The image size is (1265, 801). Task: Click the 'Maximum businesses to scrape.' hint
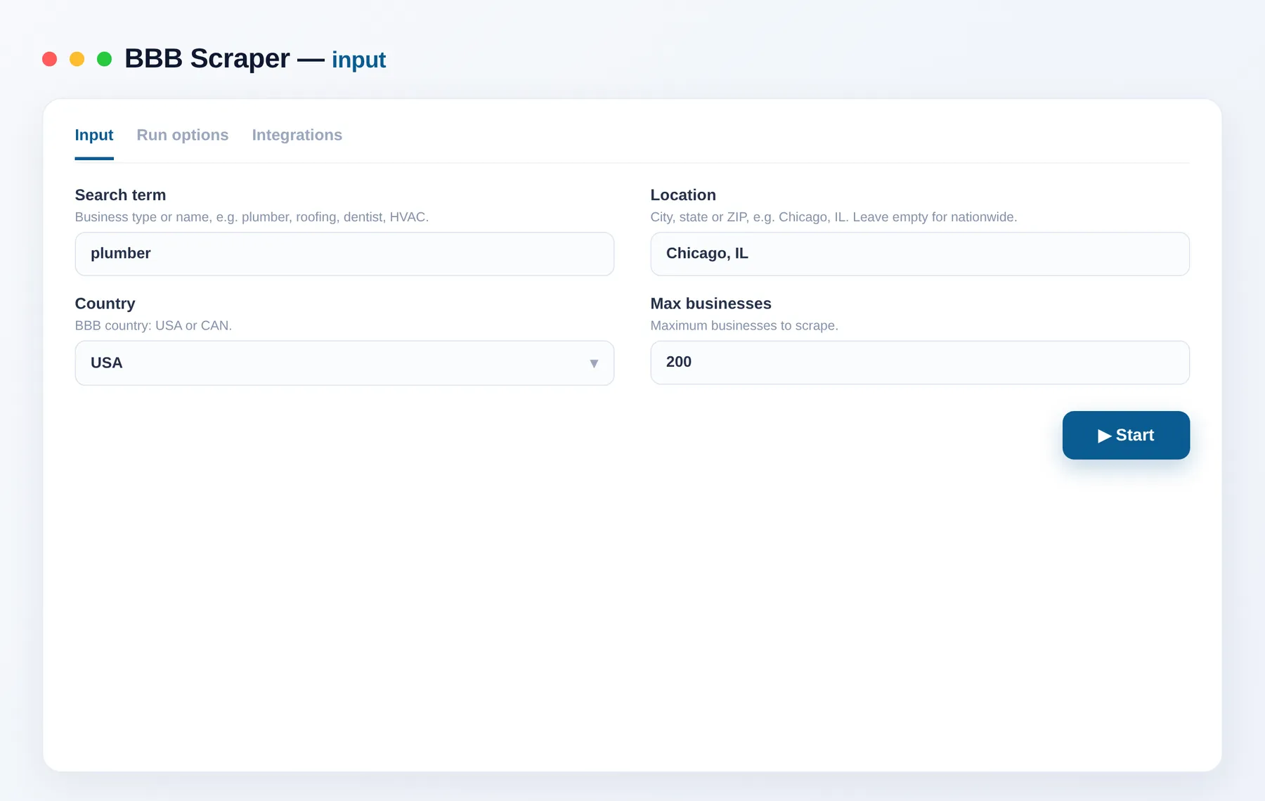pos(744,325)
